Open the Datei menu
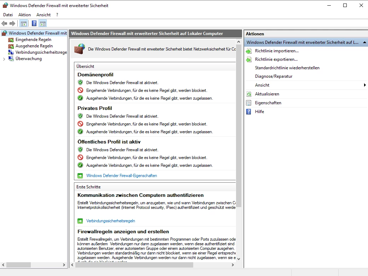Screen dimensions: 368x276 [8, 15]
